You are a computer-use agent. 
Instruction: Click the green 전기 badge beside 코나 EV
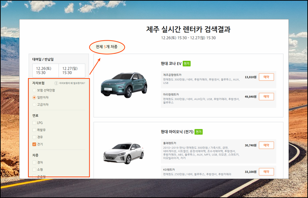coord(187,63)
